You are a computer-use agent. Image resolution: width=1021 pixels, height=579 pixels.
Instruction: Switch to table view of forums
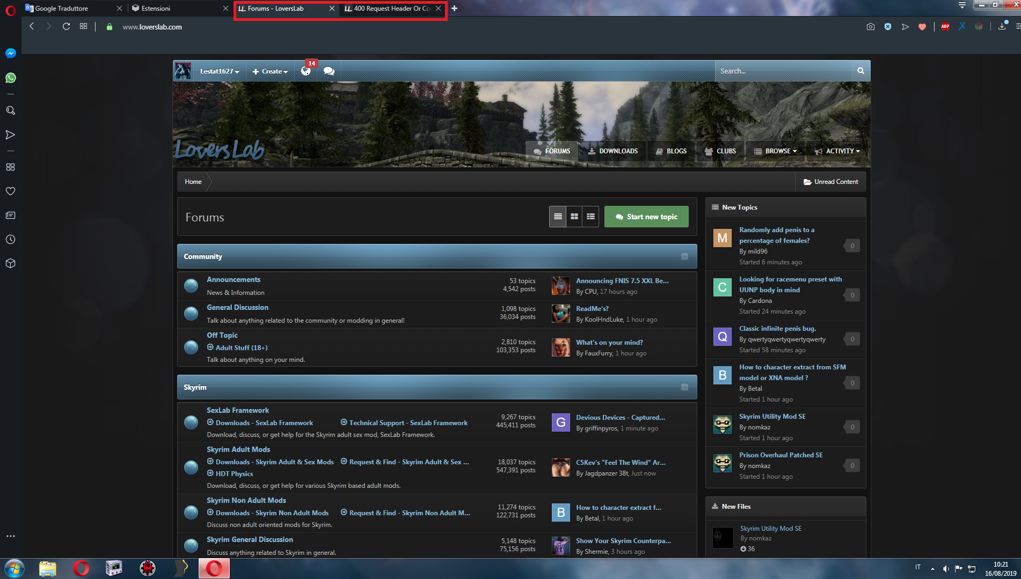[558, 217]
